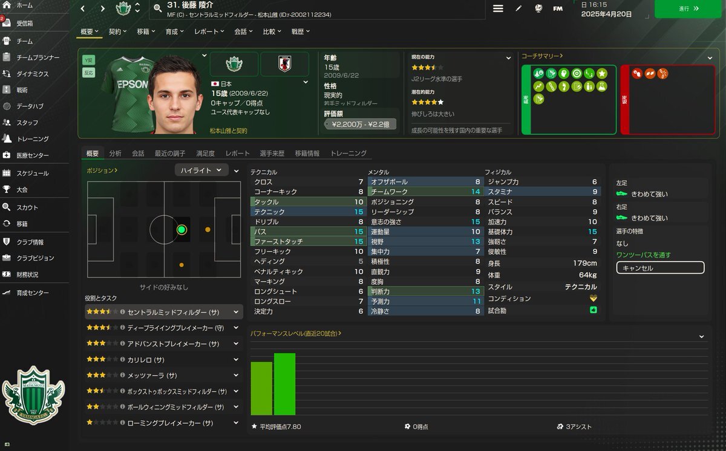Click the magnifier search icon
Image resolution: width=726 pixels, height=451 pixels.
(158, 9)
